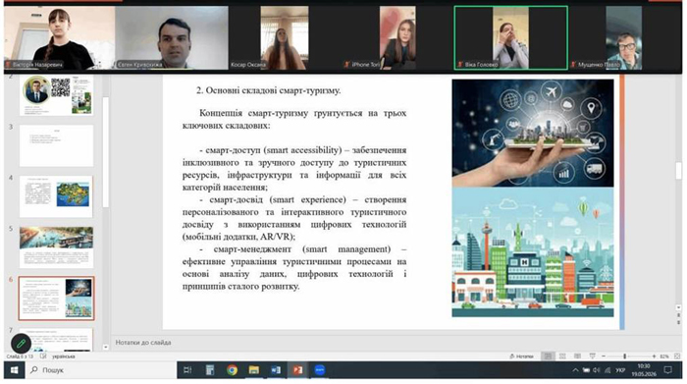
Task: Switch to Reading view in status bar
Action: tap(577, 357)
